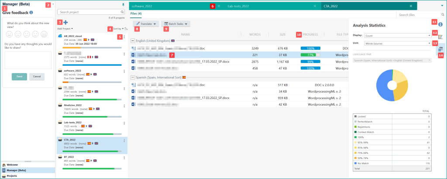Click the Send feedback button
Screen dimensions: 447x179
point(19,76)
